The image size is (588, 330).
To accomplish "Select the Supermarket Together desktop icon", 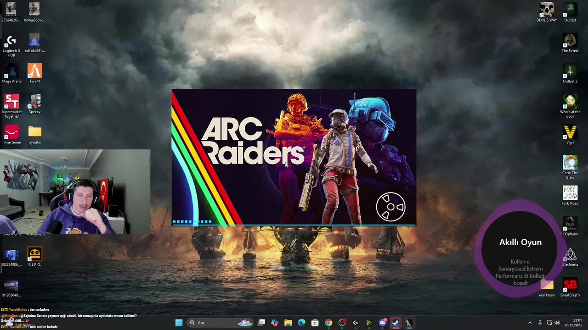I will click(x=11, y=106).
